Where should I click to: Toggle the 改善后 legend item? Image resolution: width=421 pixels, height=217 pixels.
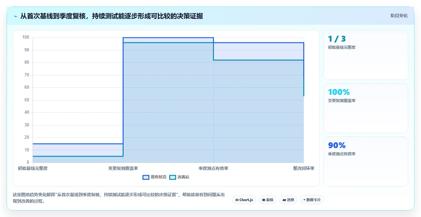click(179, 177)
